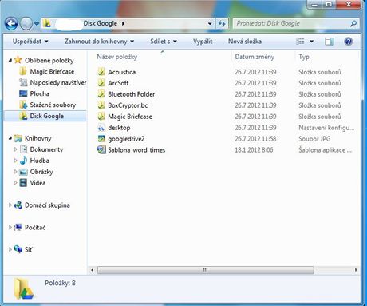Screen dimensions: 367x306
Task: Select the desktop configuration file icon
Action: pos(101,128)
